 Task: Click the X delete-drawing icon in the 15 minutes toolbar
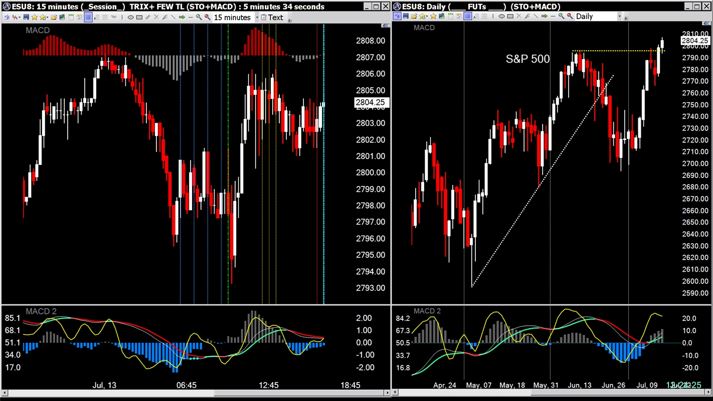[156, 17]
